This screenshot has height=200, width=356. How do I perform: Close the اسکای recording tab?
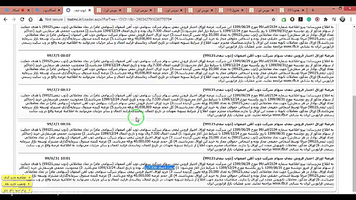(x=28, y=10)
